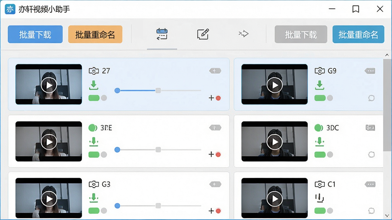The image size is (392, 220).
Task: Click the blue 批量下载 button
Action: click(x=35, y=34)
